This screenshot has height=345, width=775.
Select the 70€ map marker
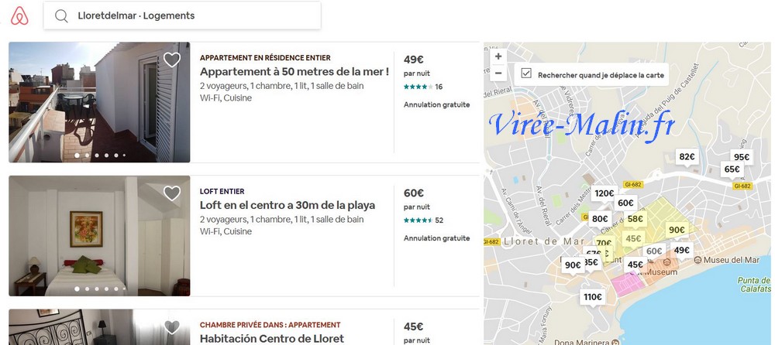604,242
